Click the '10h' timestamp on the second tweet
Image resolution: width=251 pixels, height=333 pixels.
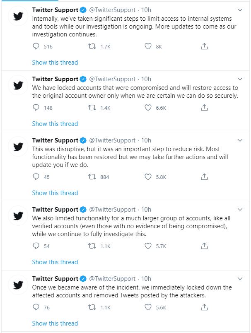pos(145,79)
